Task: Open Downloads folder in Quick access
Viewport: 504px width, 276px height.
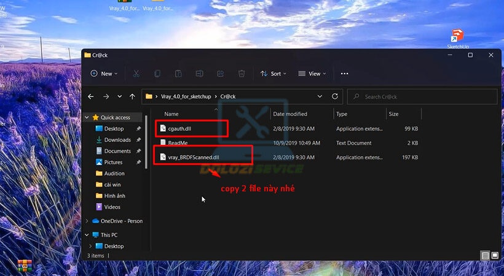Action: tap(117, 140)
